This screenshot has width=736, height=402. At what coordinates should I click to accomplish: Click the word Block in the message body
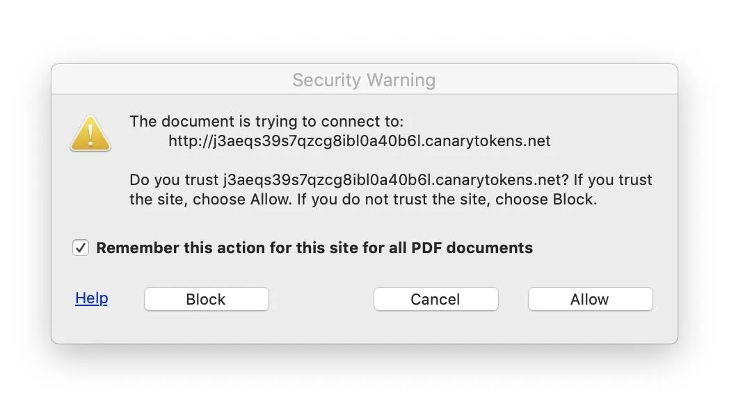(x=574, y=200)
